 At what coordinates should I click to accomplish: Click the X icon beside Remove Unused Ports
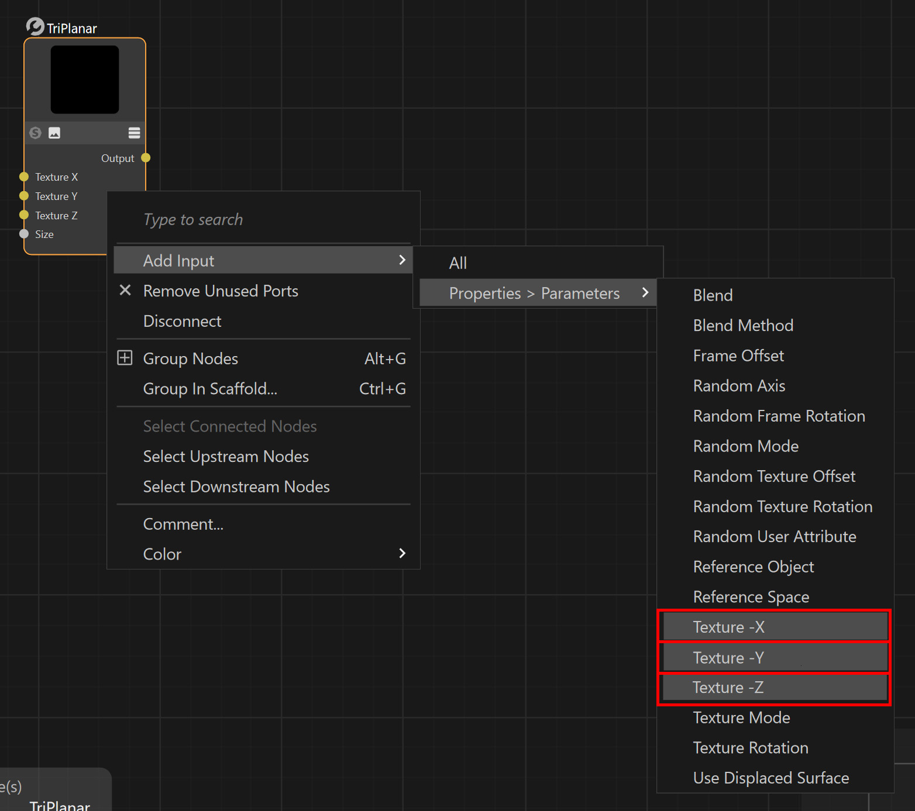[125, 290]
